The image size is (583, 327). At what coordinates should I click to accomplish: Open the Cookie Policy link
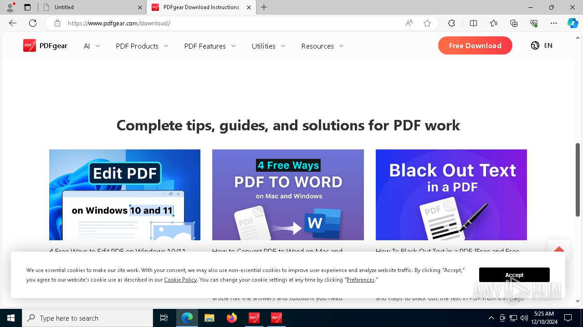(x=180, y=280)
